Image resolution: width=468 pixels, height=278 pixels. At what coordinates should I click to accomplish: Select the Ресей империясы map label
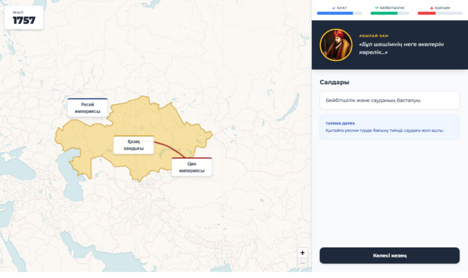click(88, 108)
